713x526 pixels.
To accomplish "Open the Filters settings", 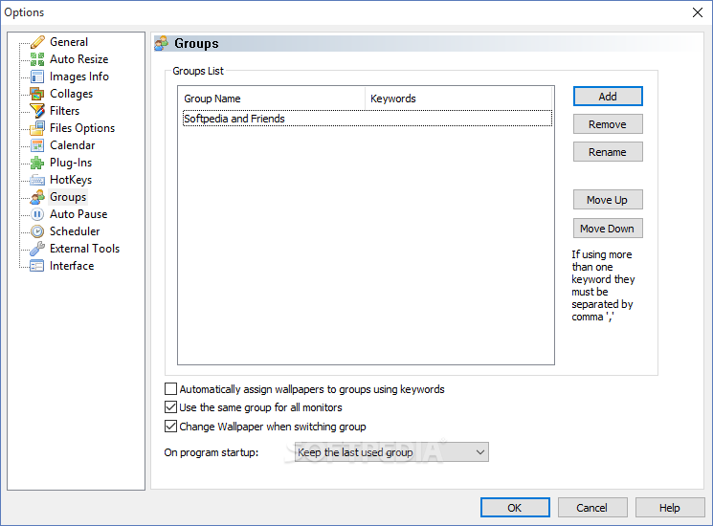I will click(x=64, y=111).
